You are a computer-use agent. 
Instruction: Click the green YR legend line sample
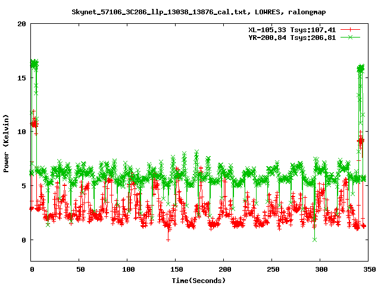click(x=350, y=37)
